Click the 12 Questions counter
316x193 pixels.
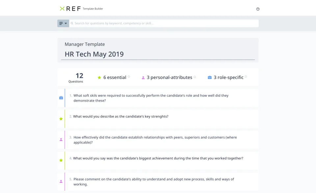76,77
